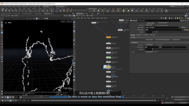Open the Evaluate As Frame Range dropdown
Screen dimensions: 189x106
[x=150, y=45]
